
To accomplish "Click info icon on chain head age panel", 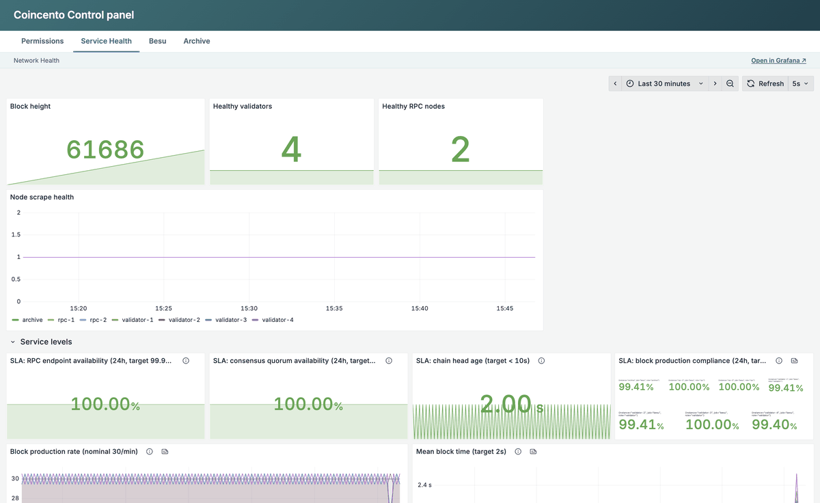I will tap(541, 360).
